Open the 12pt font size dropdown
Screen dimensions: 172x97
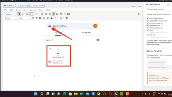coord(24,18)
